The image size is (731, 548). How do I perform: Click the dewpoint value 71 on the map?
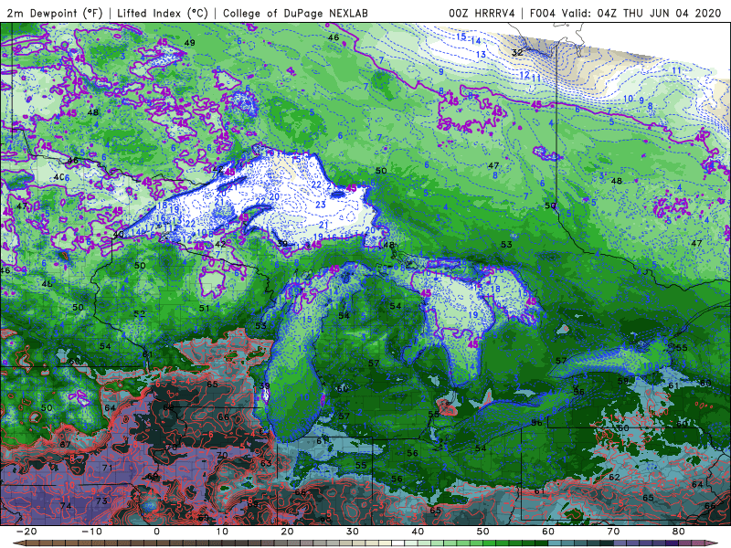107,468
